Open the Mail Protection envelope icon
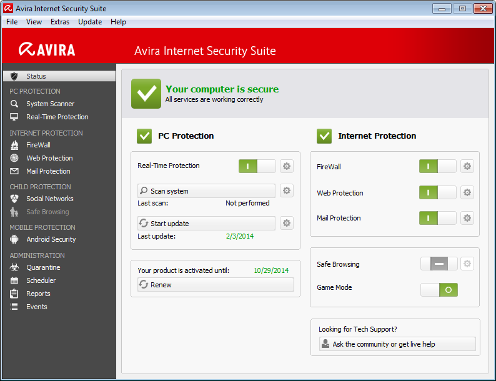The width and height of the screenshot is (496, 381). 14,171
